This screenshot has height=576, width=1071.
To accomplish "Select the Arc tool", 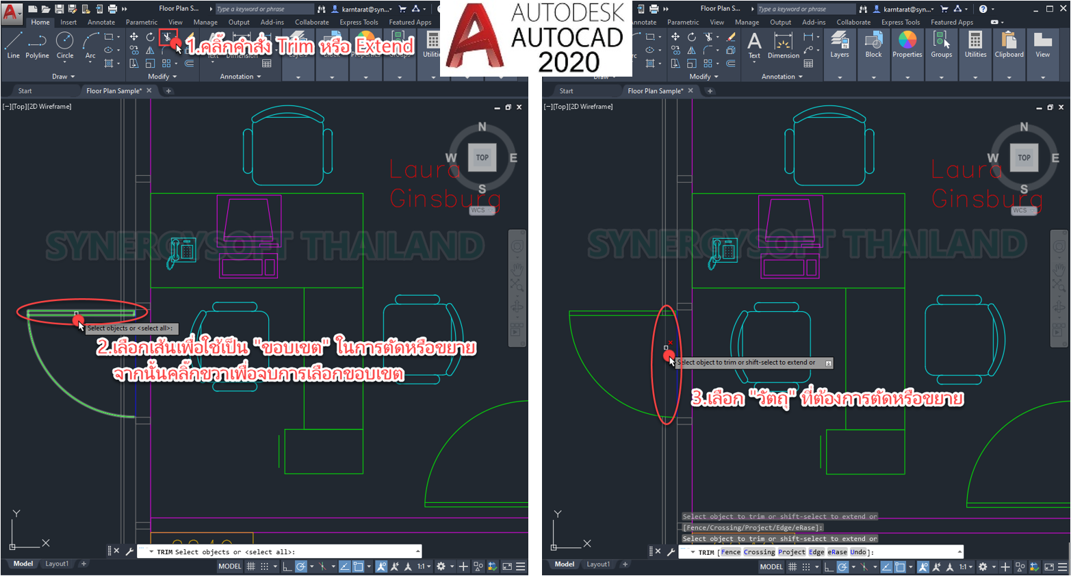I will pyautogui.click(x=89, y=41).
